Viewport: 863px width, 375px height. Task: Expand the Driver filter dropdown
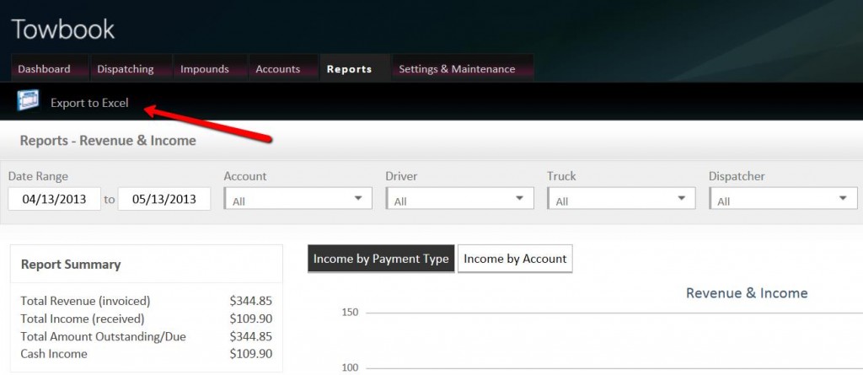(x=459, y=199)
